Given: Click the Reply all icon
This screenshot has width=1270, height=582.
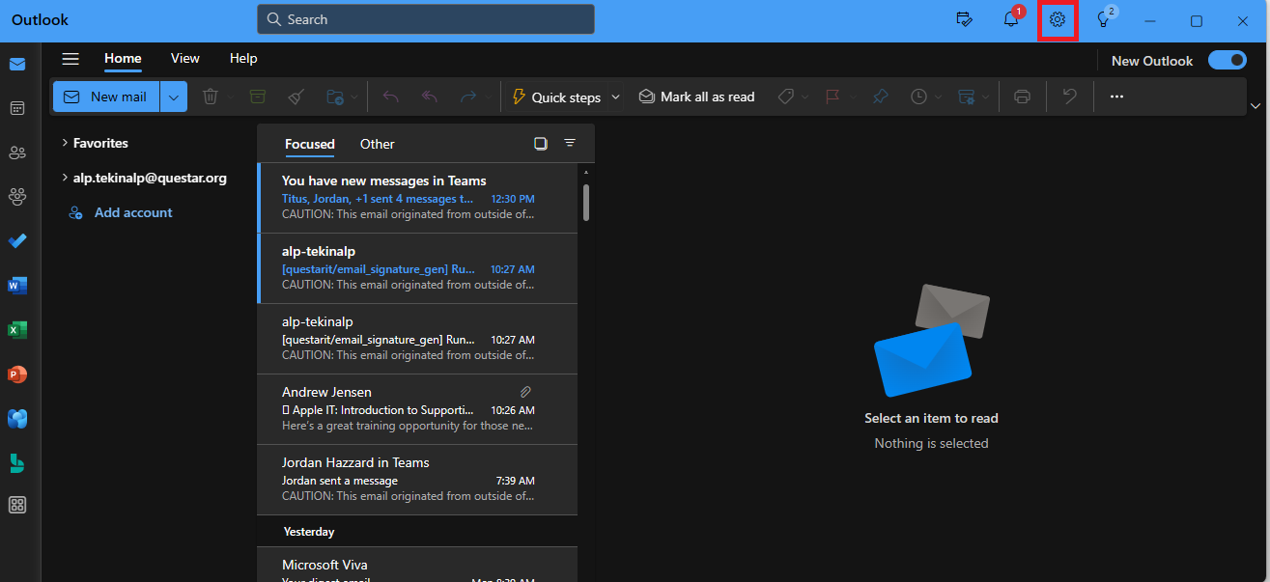Looking at the screenshot, I should click(430, 97).
